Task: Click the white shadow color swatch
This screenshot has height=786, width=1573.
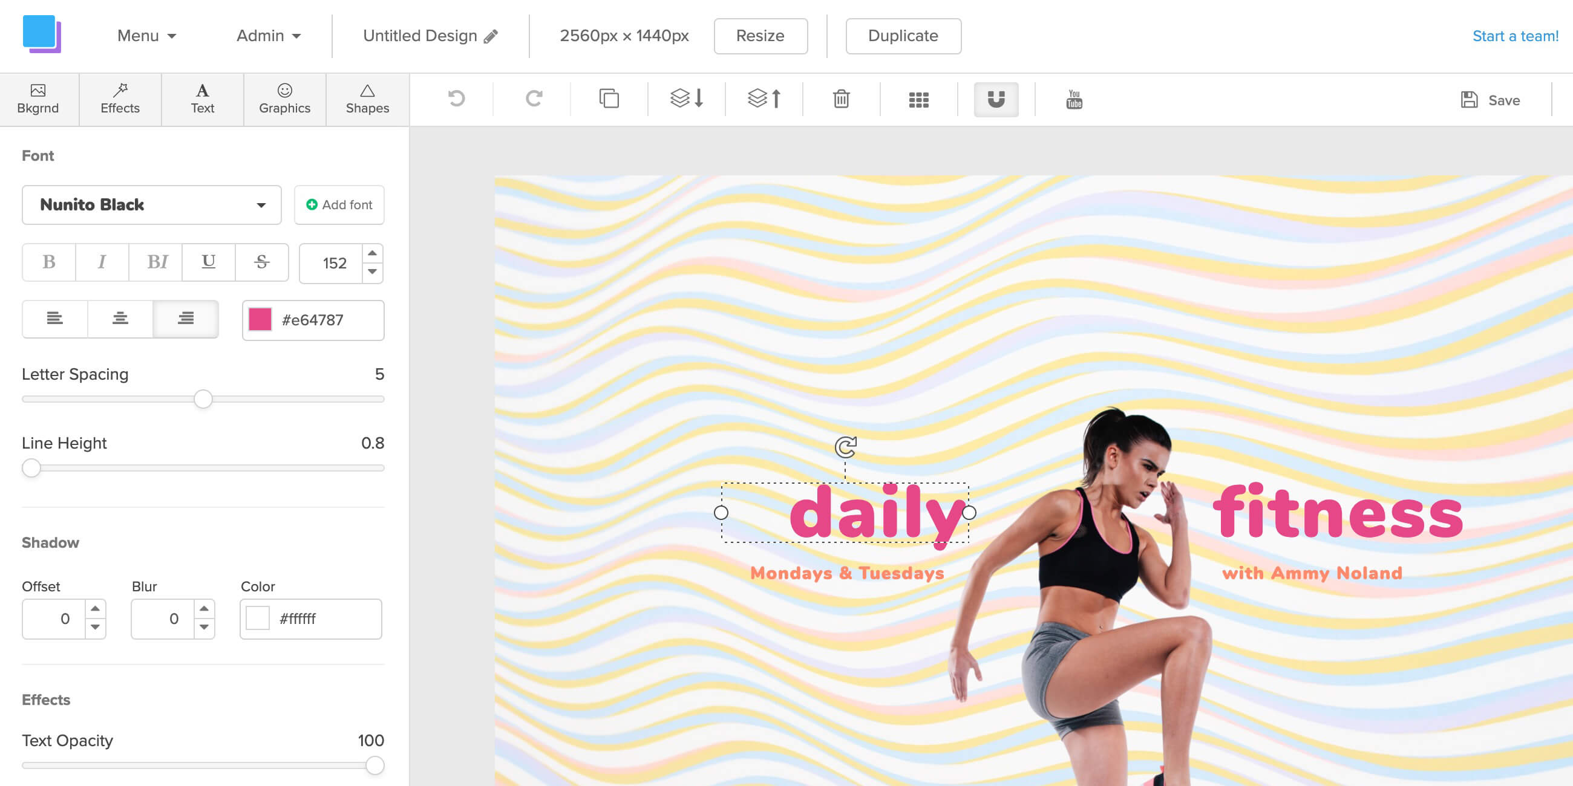Action: coord(258,619)
